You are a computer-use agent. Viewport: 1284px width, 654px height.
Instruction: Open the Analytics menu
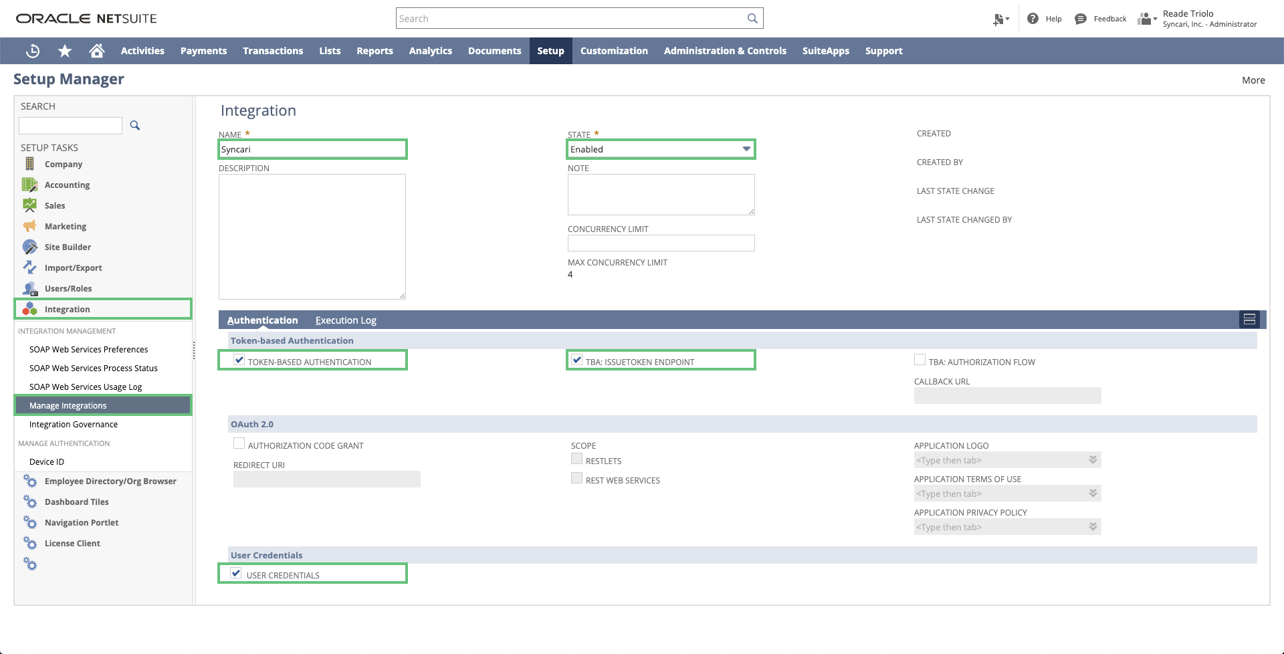point(431,51)
